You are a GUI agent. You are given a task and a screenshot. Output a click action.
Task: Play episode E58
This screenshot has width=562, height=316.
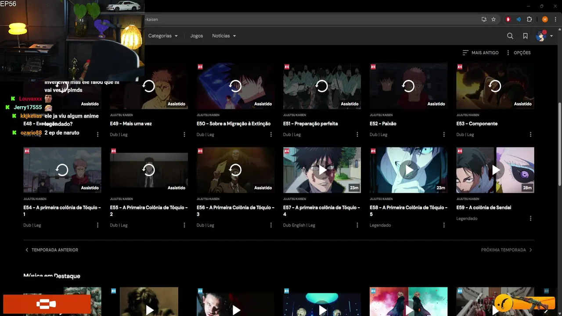[x=408, y=170]
